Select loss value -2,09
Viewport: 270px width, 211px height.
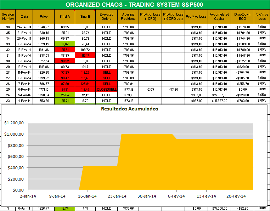pyautogui.click(x=150, y=89)
